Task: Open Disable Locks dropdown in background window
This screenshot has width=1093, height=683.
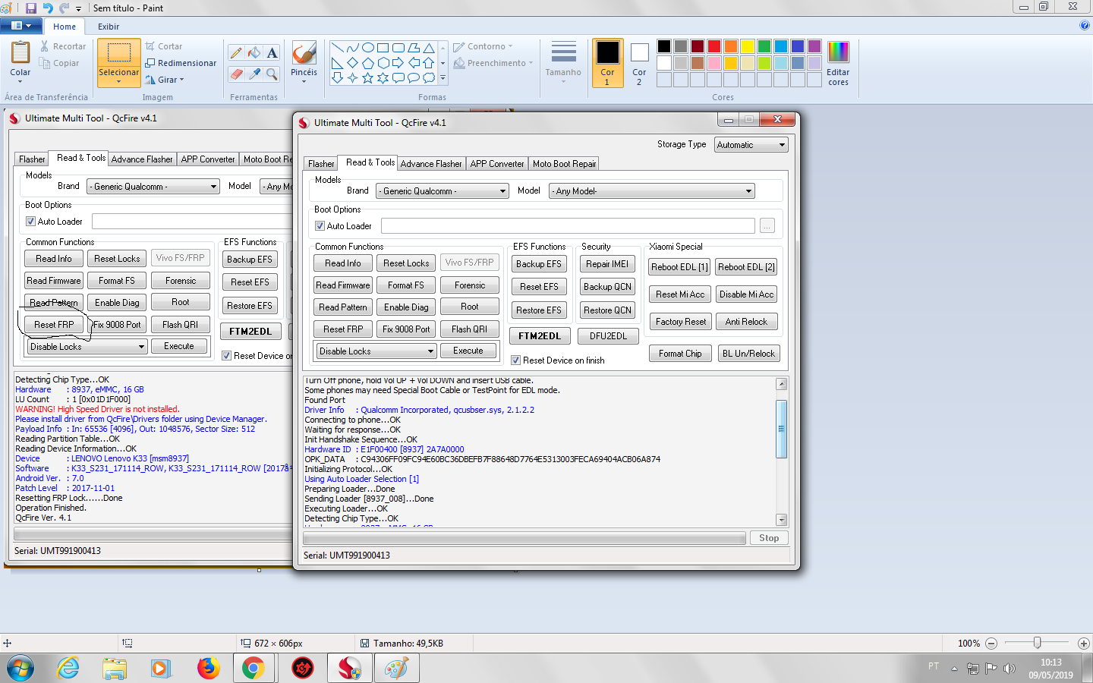Action: click(x=87, y=347)
